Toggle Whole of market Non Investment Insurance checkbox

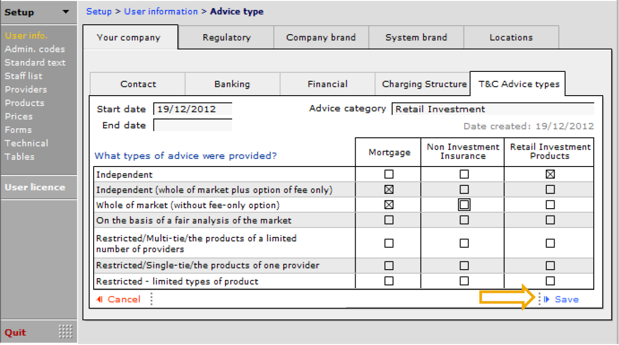click(x=464, y=205)
